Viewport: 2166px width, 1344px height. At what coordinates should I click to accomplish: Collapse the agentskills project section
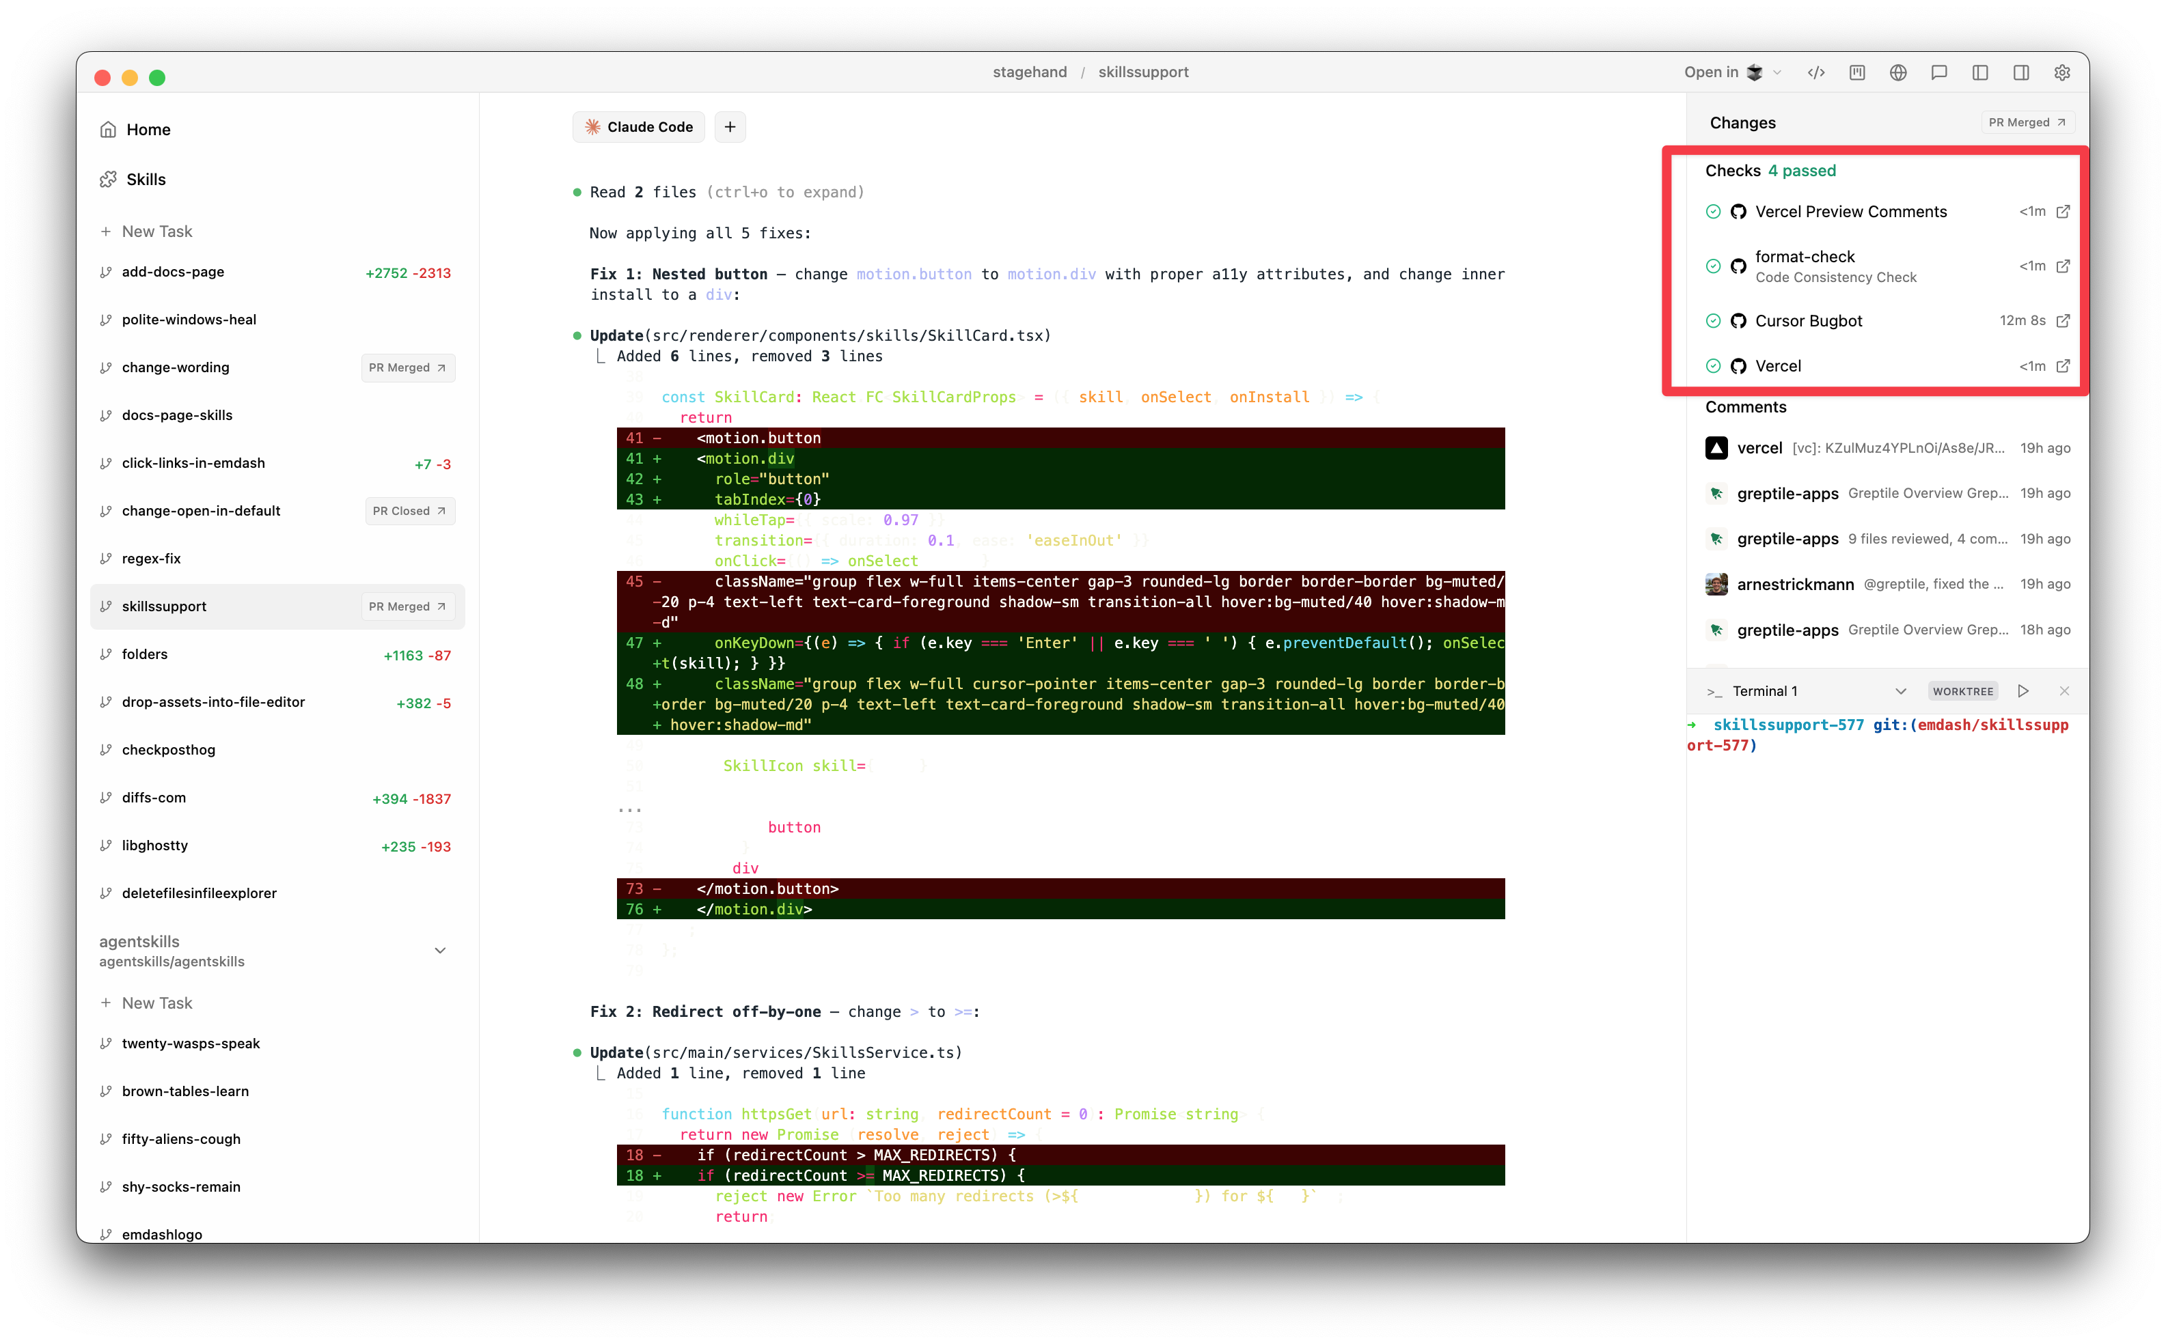pyautogui.click(x=439, y=950)
